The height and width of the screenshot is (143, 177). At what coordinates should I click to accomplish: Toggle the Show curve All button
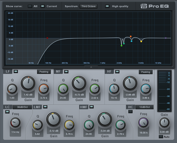click(x=30, y=6)
